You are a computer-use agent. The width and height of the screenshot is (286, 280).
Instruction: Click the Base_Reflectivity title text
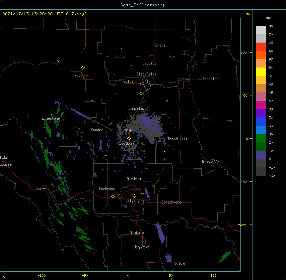[143, 5]
